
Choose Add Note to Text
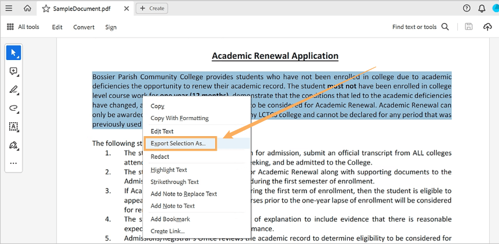click(x=197, y=206)
